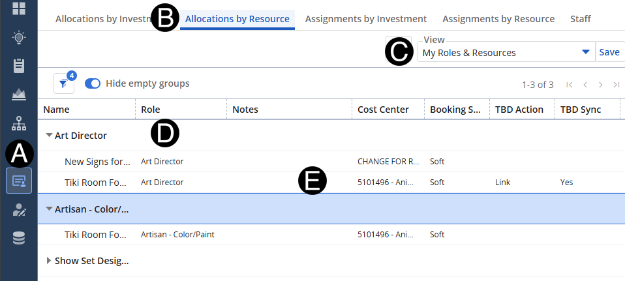The width and height of the screenshot is (625, 281).
Task: Click the Cost Center column header
Action: pos(383,110)
